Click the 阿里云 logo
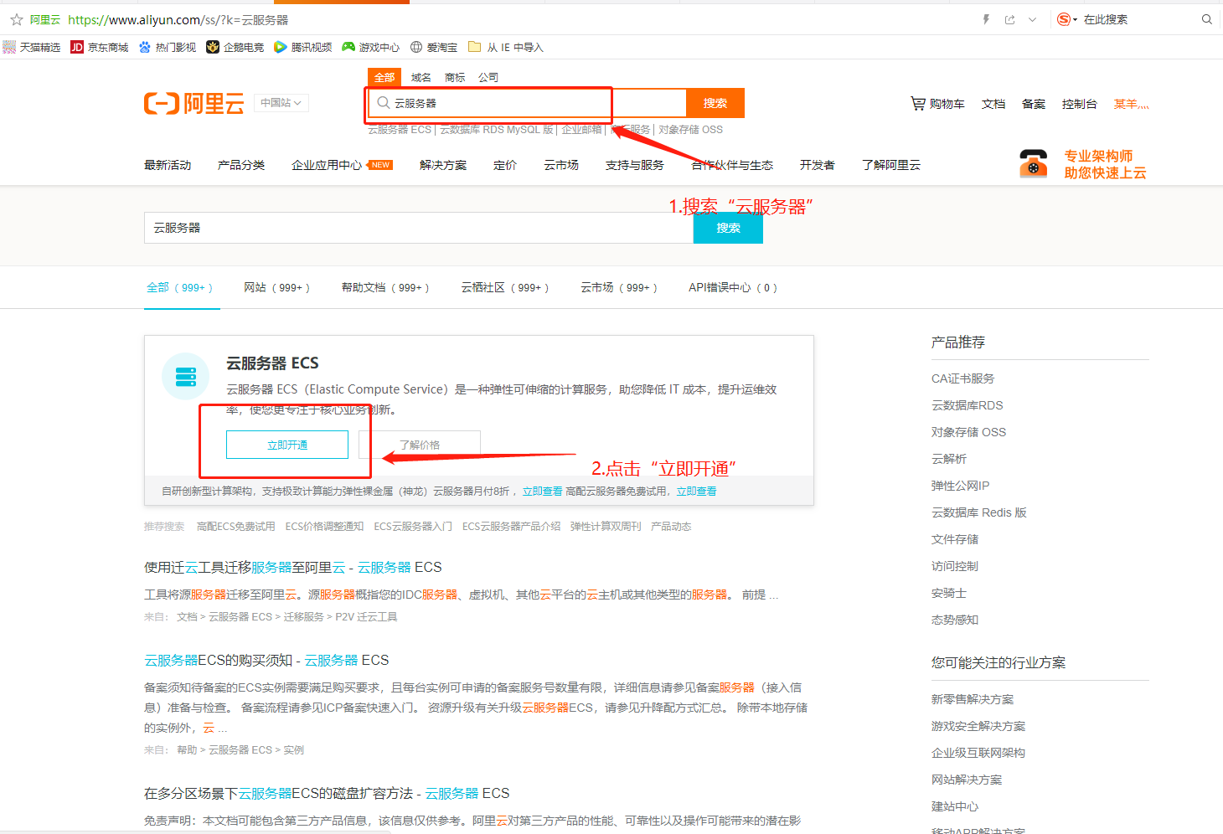The image size is (1223, 834). coord(194,104)
